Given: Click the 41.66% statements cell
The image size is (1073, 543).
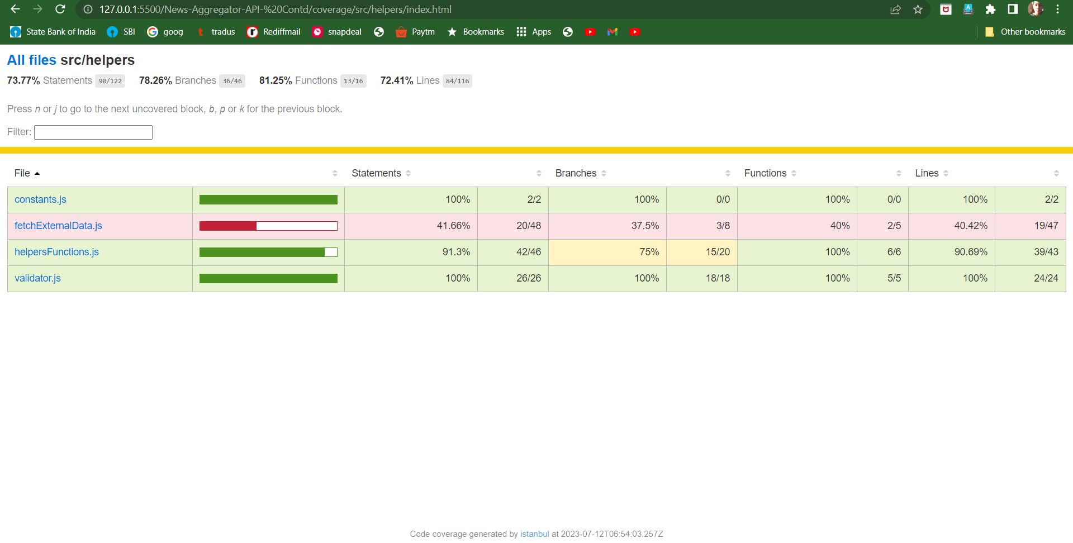Looking at the screenshot, I should tap(411, 226).
